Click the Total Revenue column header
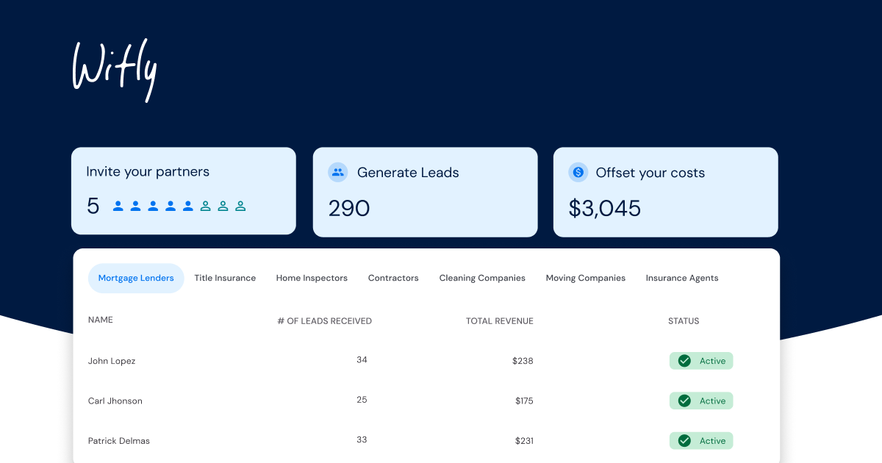882x463 pixels. [x=500, y=321]
